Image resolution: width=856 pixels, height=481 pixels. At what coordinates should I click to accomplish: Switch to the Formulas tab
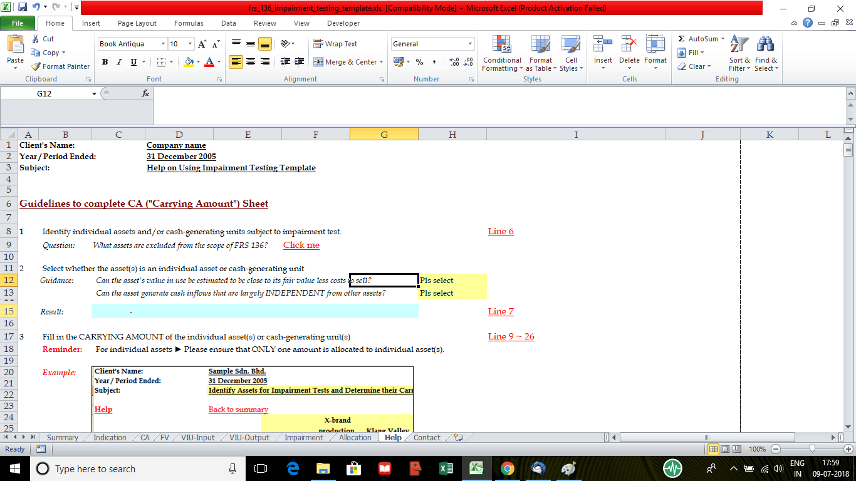pyautogui.click(x=189, y=23)
